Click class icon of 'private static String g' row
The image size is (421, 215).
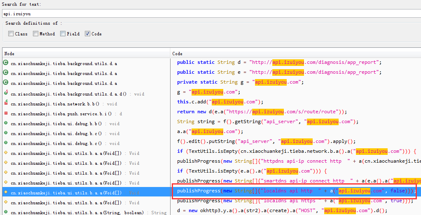click(x=6, y=83)
